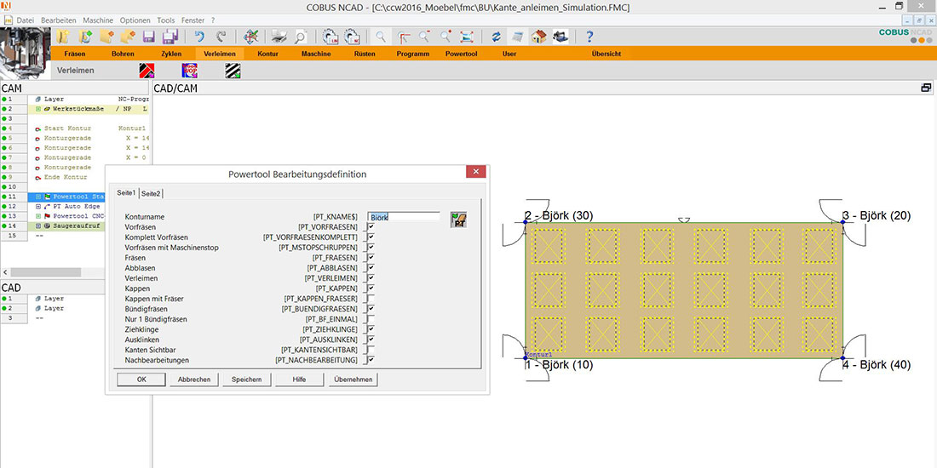Image resolution: width=937 pixels, height=468 pixels.
Task: Switch to the Fräsen tab
Action: coord(75,54)
